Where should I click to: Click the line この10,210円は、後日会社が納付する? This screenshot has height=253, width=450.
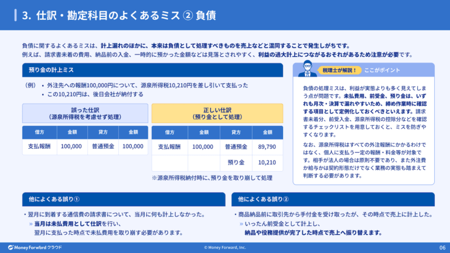click(95, 94)
